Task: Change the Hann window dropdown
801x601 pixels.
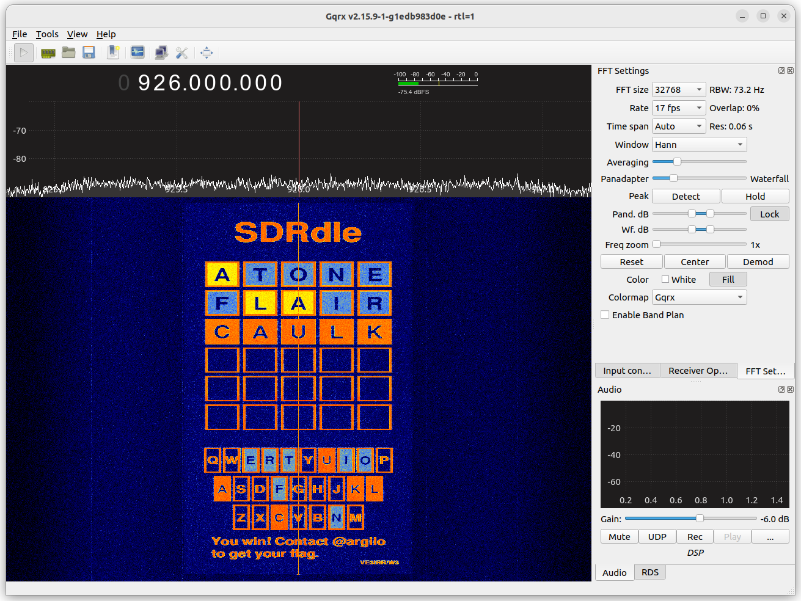Action: pyautogui.click(x=699, y=144)
